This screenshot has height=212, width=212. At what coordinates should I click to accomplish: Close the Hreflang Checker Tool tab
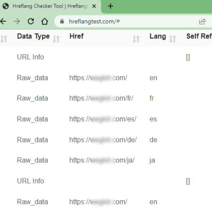pos(94,6)
